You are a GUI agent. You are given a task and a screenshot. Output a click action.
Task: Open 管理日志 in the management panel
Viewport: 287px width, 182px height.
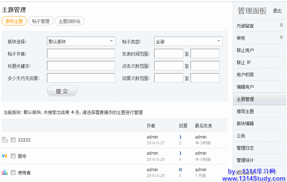coord(245,148)
